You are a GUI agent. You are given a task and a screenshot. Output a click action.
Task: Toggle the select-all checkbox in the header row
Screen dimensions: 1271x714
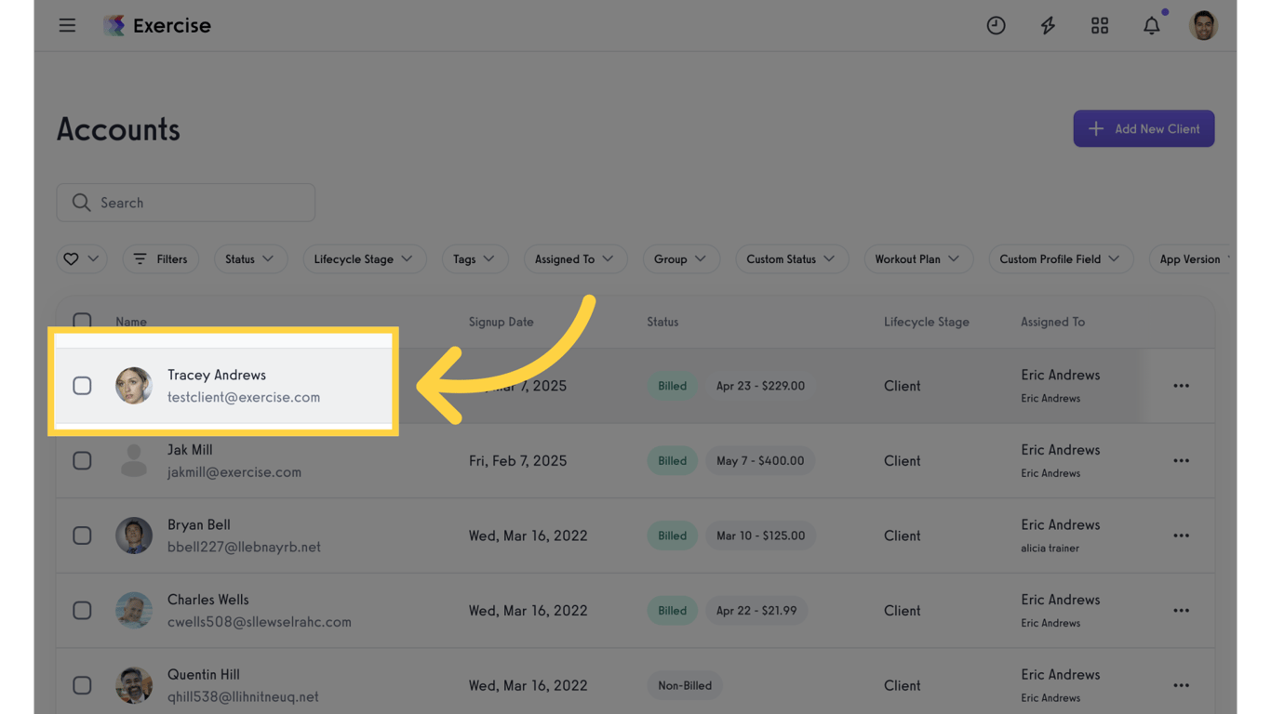(82, 321)
